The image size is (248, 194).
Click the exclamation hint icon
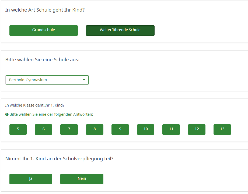[x=7, y=114]
